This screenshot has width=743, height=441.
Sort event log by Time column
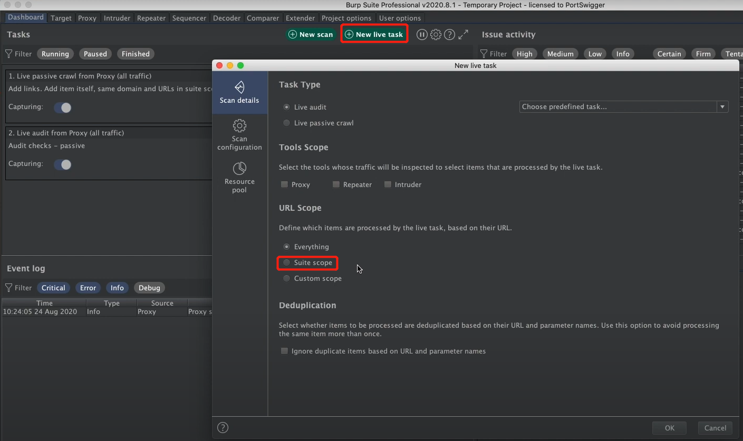(x=44, y=303)
